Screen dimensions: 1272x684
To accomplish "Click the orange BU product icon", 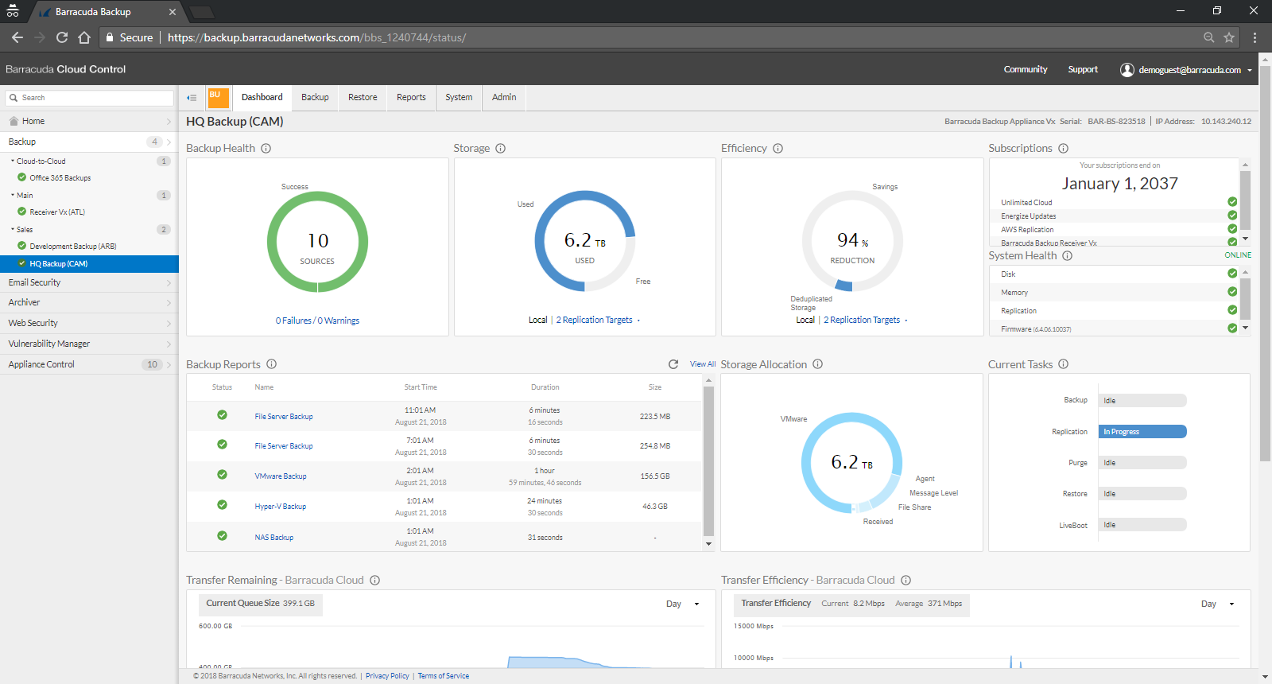I will (x=218, y=97).
